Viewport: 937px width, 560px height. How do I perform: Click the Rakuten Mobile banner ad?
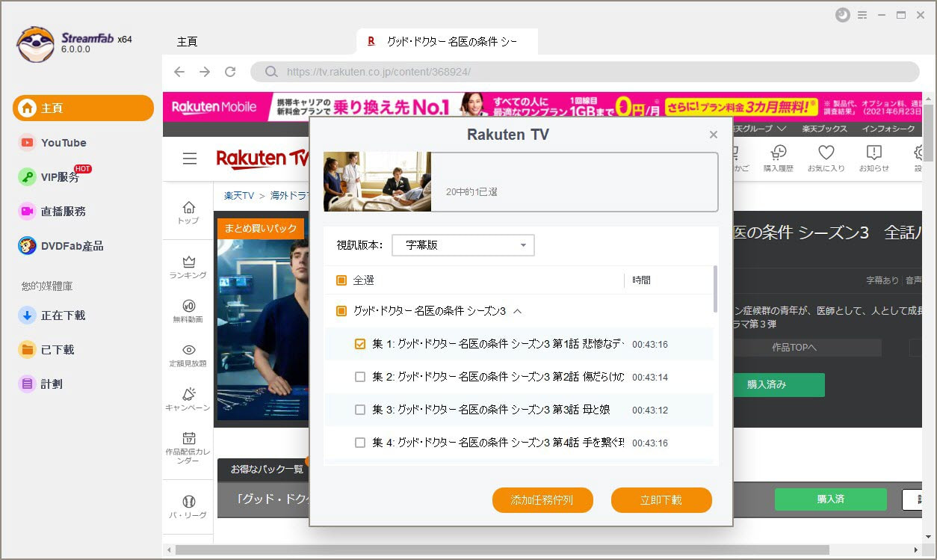click(x=542, y=107)
